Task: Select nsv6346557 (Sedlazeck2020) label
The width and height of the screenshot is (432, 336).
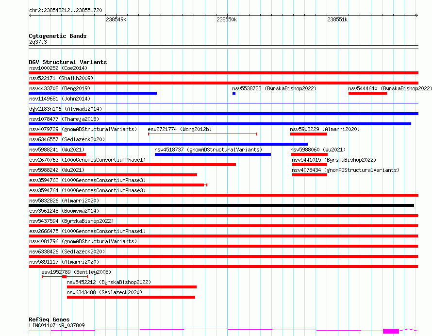Action: [x=67, y=139]
